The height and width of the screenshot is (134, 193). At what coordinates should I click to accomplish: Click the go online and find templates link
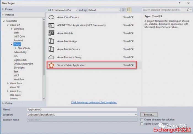click(94, 102)
